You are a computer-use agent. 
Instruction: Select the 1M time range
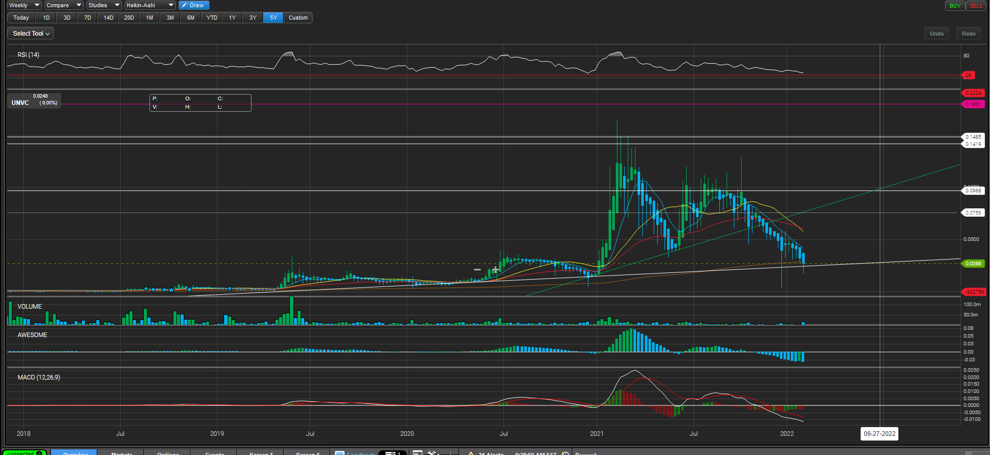click(150, 18)
